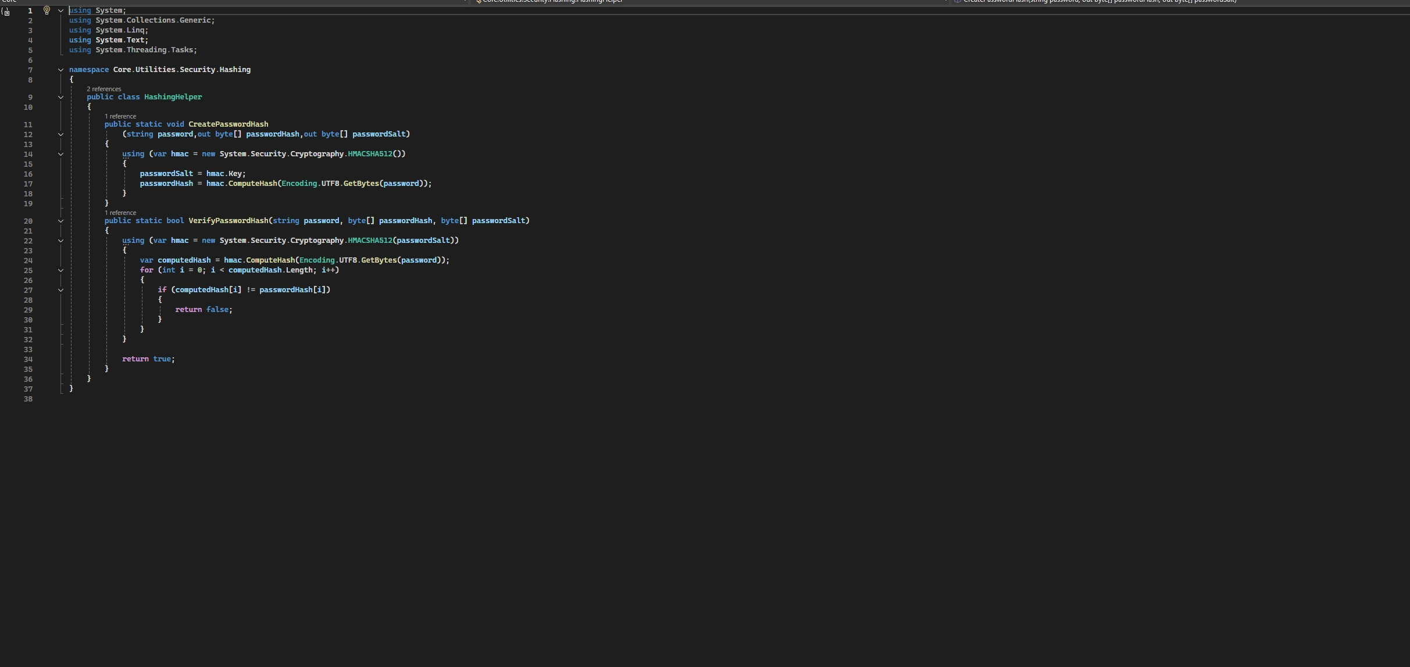Click line number 20 in the gutter

(x=28, y=221)
